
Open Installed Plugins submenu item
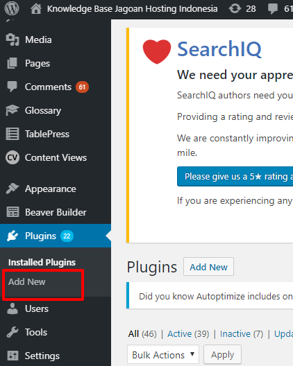(42, 262)
